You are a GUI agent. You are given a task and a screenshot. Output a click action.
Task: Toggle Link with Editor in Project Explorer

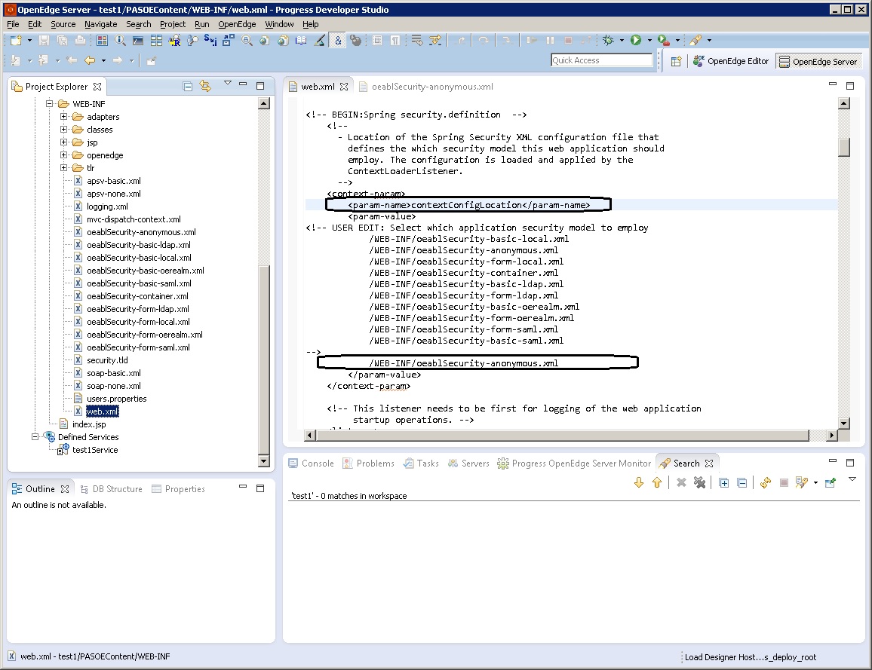pos(205,87)
